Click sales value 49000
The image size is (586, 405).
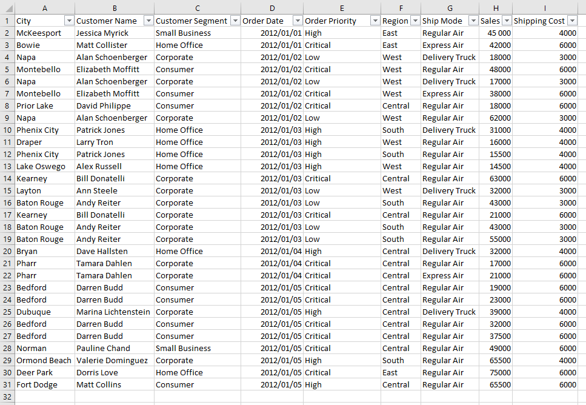point(496,348)
